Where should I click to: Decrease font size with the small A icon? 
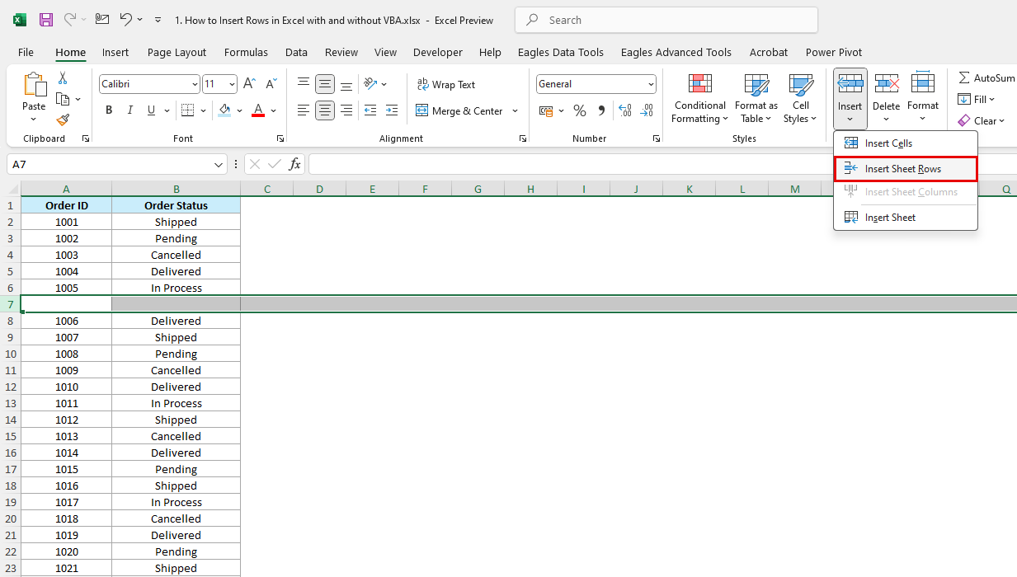pyautogui.click(x=271, y=84)
